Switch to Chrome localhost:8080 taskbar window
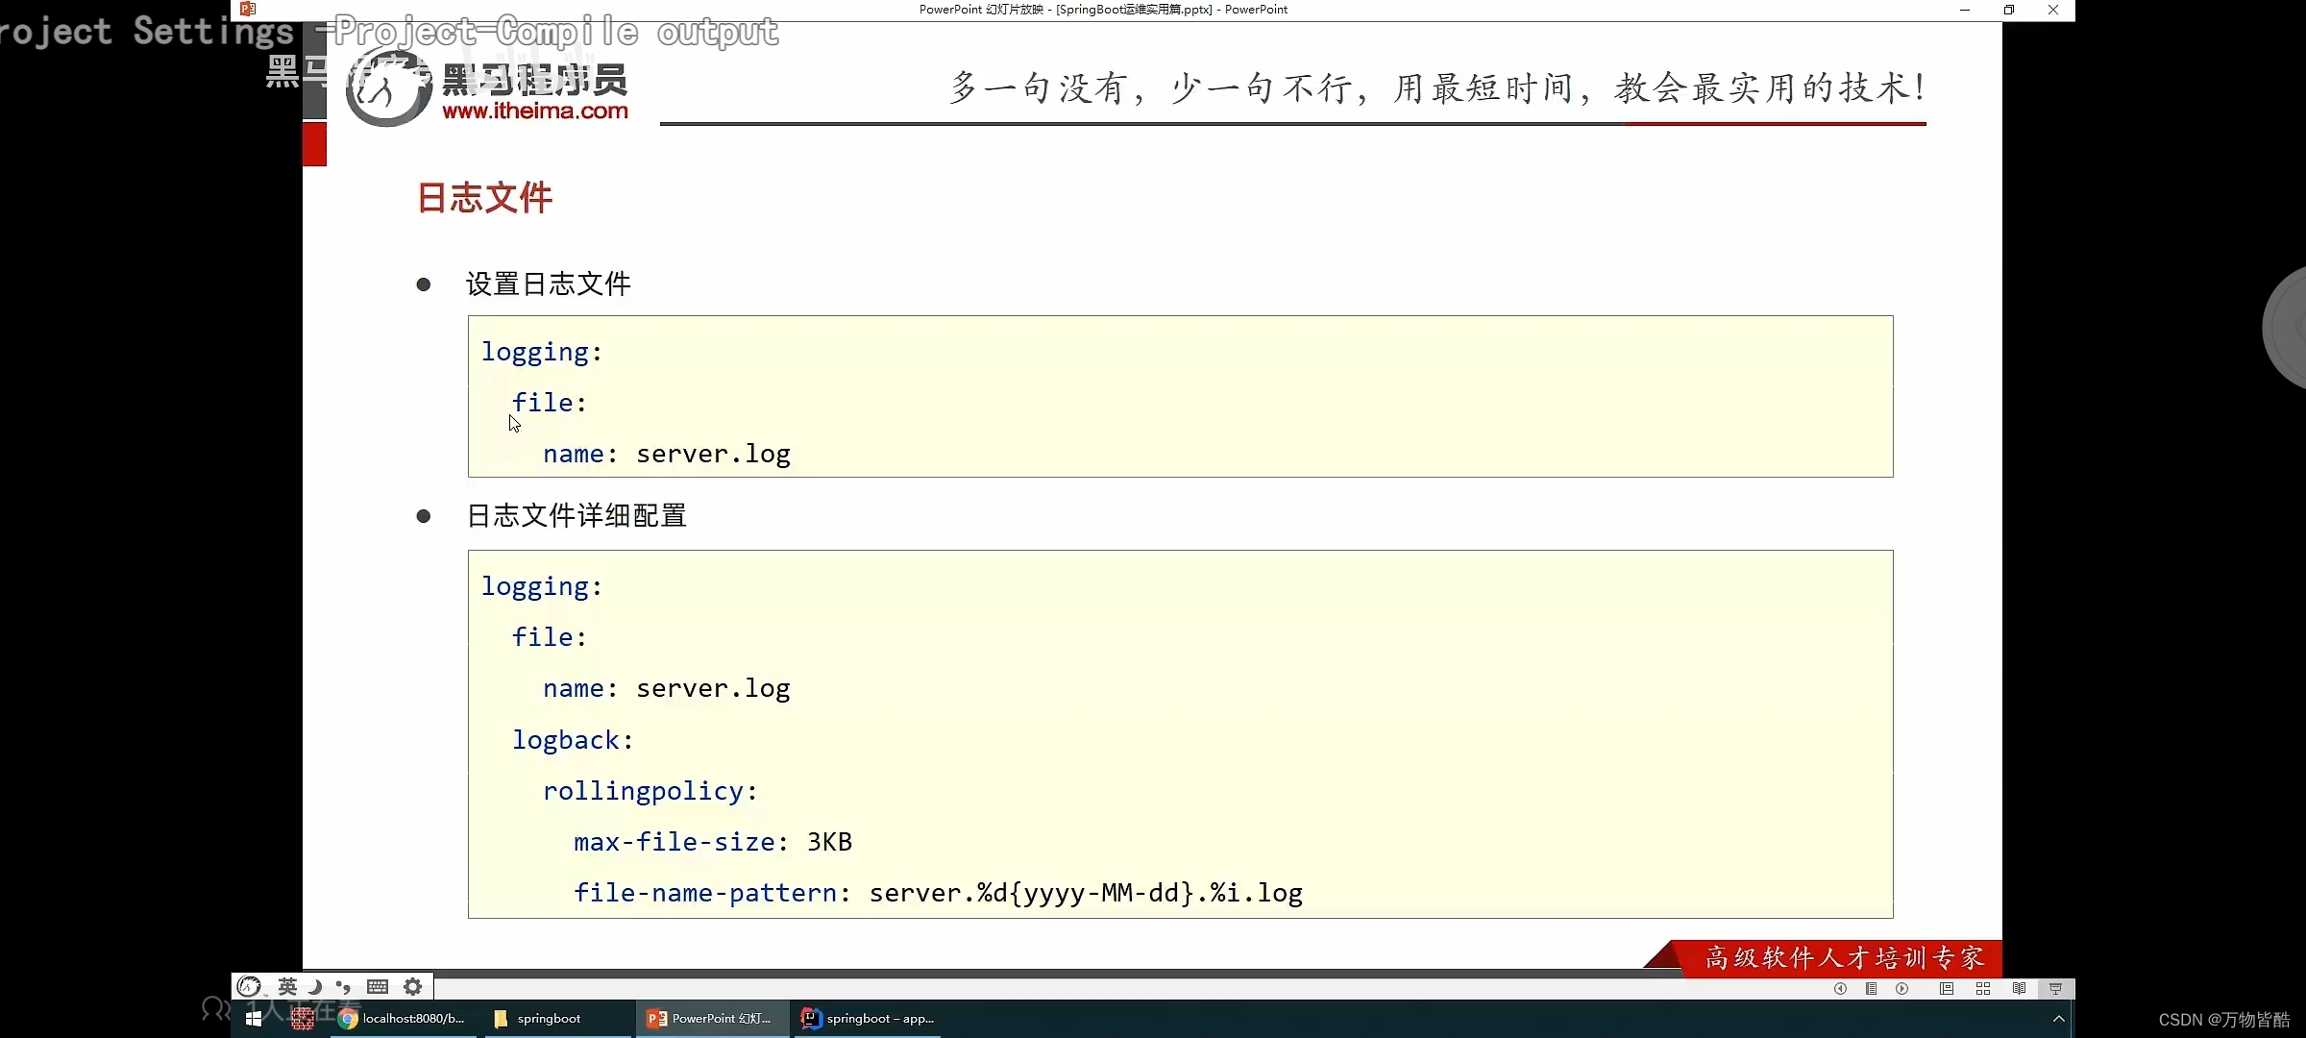Image resolution: width=2306 pixels, height=1038 pixels. click(403, 1019)
